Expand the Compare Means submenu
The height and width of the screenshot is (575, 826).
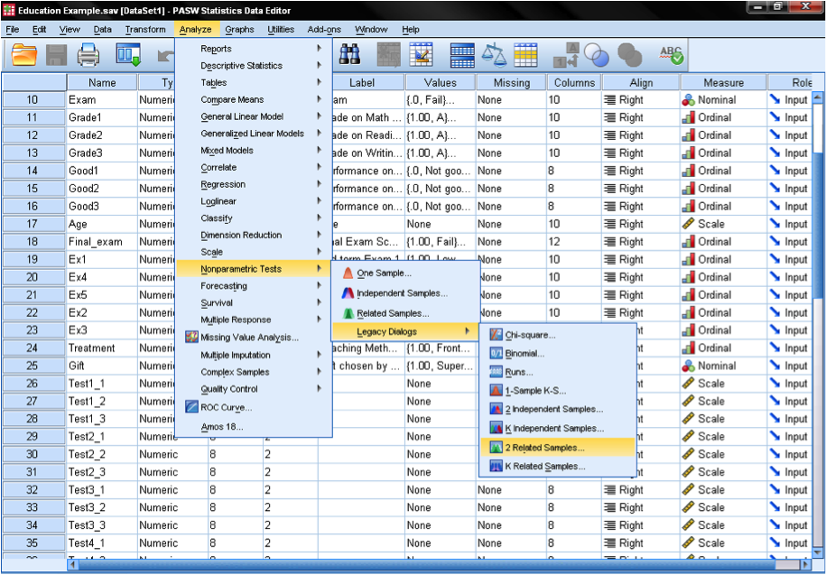[232, 100]
